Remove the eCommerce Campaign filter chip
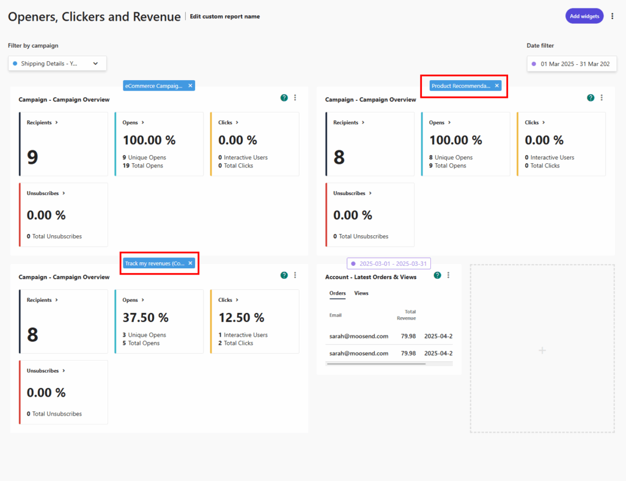626x481 pixels. click(x=189, y=86)
